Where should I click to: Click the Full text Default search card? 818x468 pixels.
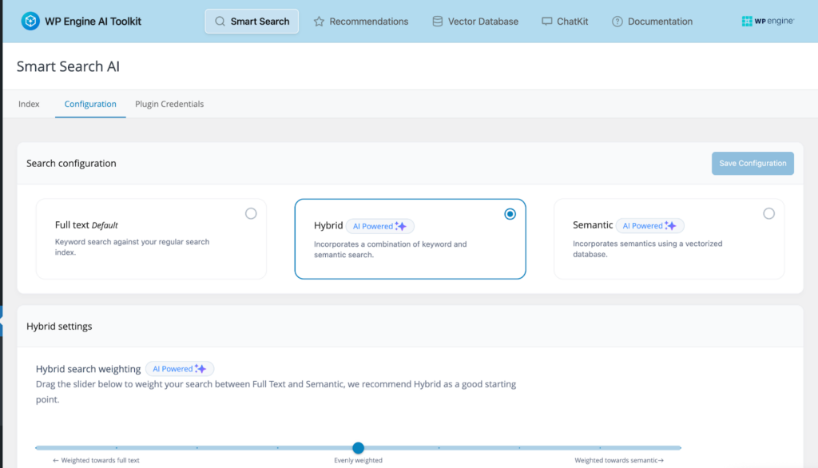pyautogui.click(x=151, y=239)
